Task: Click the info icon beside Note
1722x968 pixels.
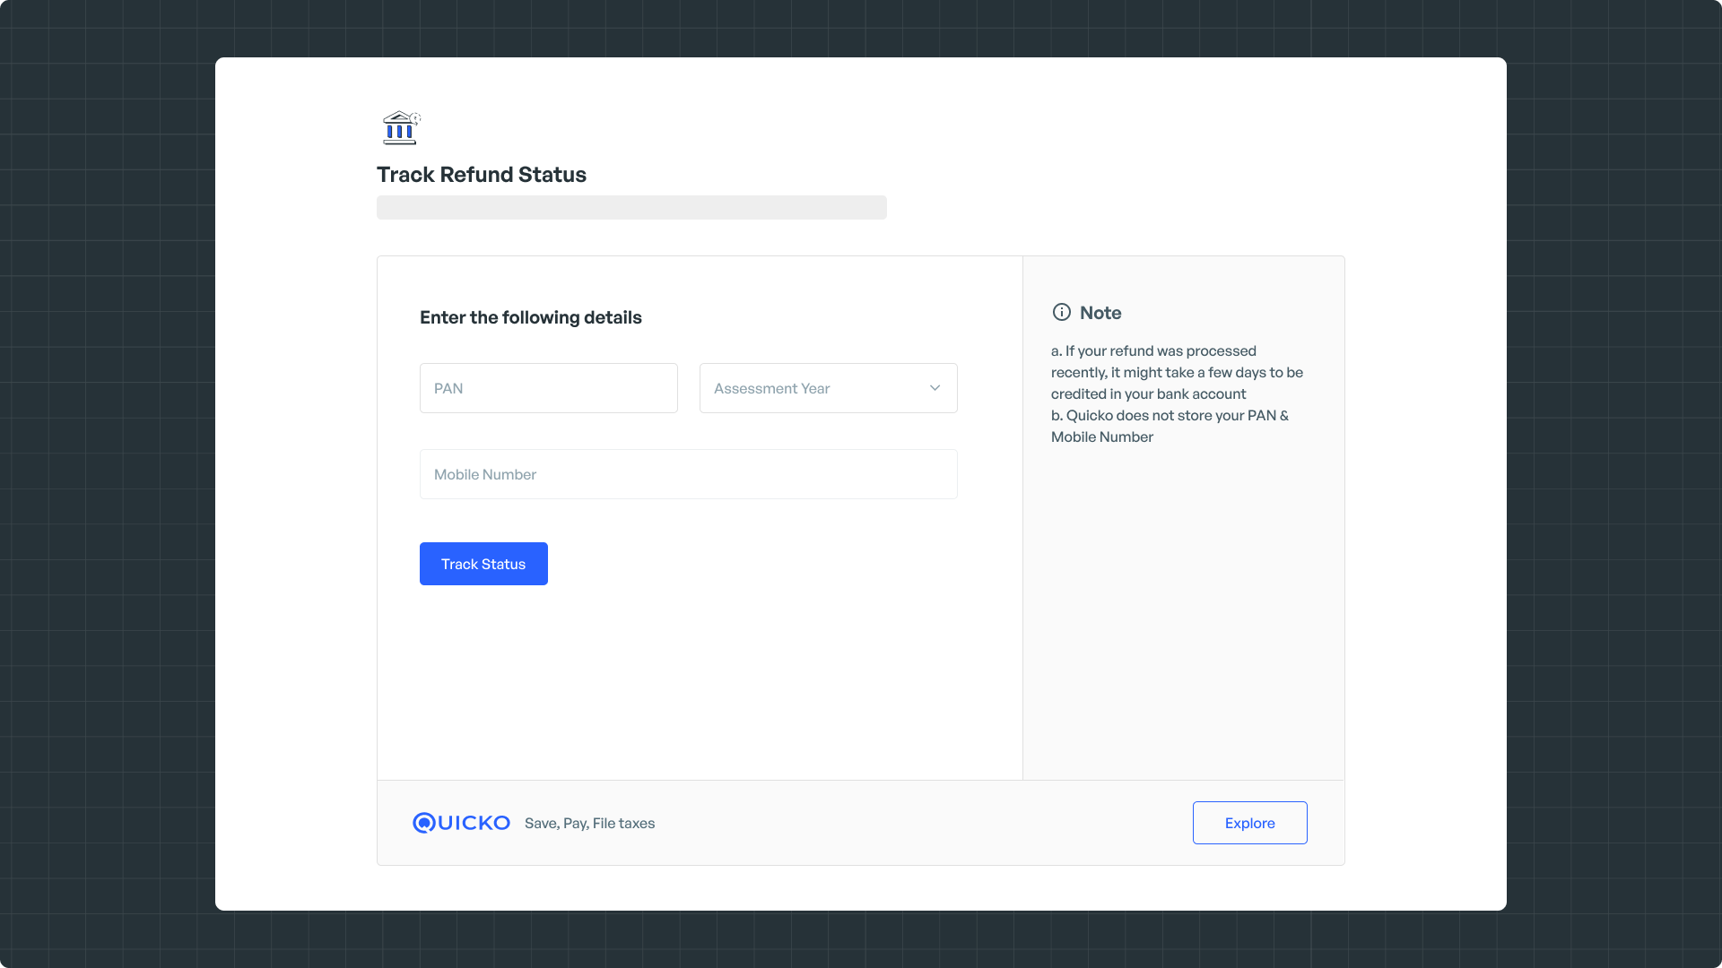Action: point(1062,312)
